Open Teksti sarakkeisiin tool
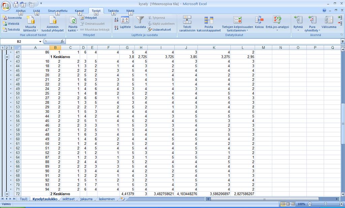Image resolution: width=345 pixels, height=208 pixels. click(x=187, y=24)
